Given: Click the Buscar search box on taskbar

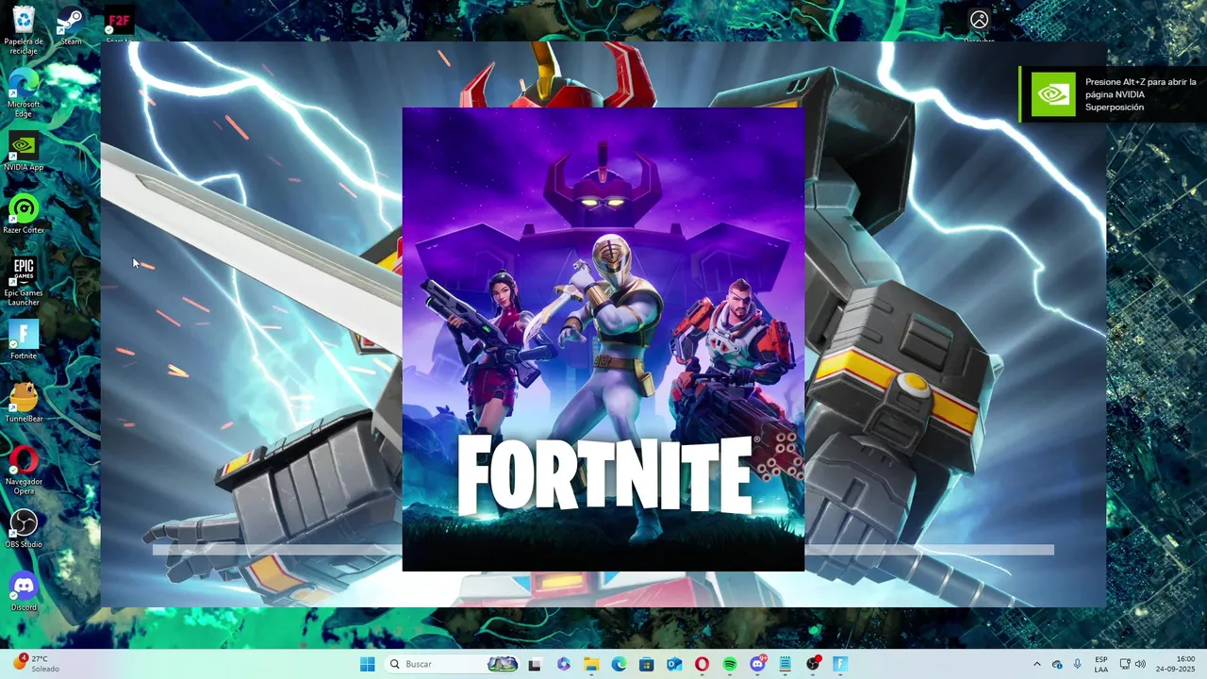Looking at the screenshot, I should (454, 664).
